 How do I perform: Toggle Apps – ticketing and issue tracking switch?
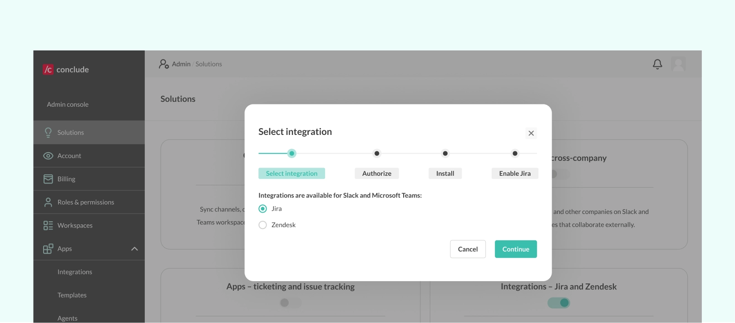tap(291, 303)
